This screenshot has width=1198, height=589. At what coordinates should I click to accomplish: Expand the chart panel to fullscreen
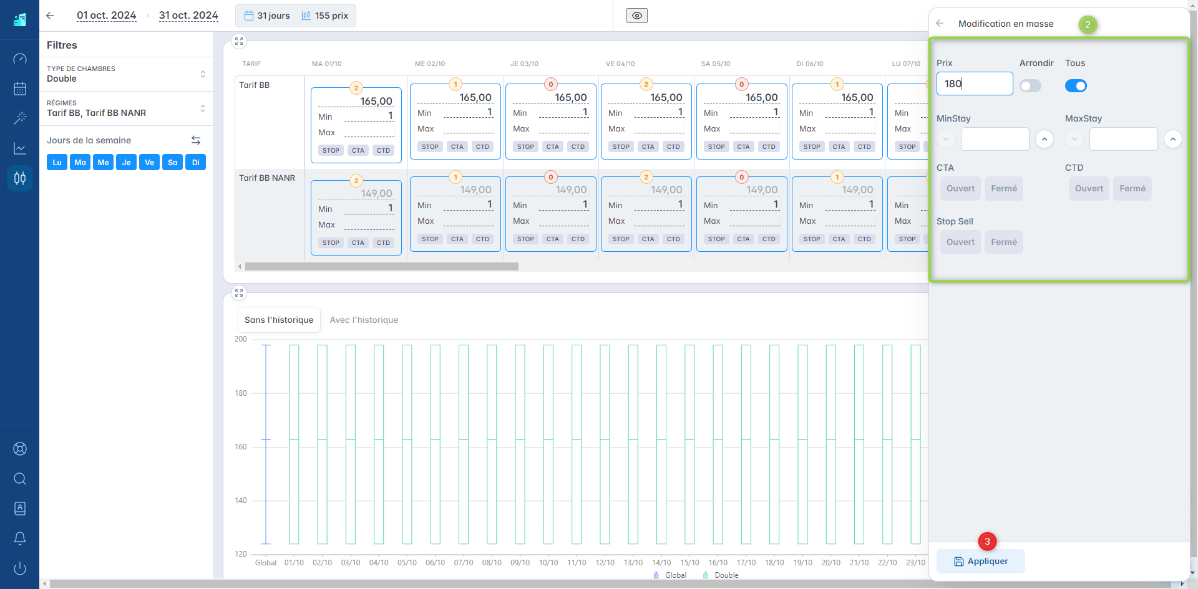[x=239, y=293]
